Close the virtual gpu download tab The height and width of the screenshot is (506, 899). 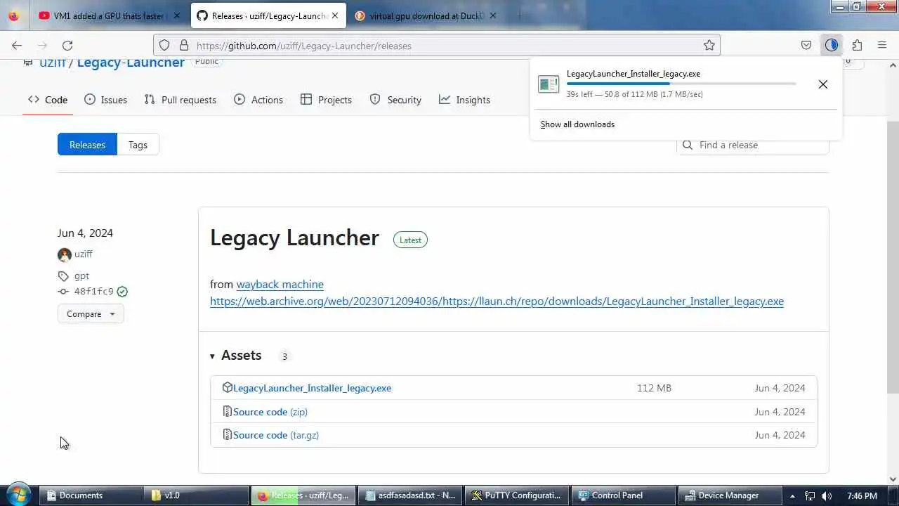point(493,15)
